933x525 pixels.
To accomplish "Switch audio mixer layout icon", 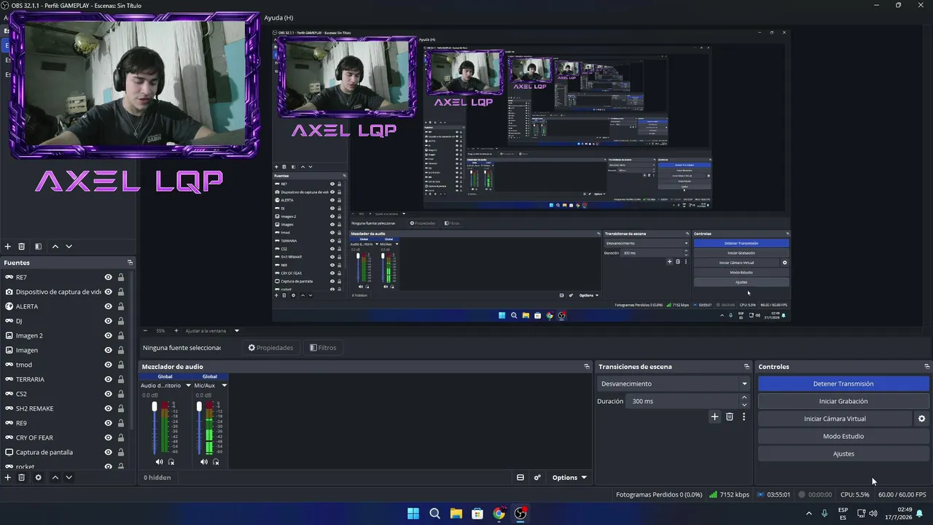I will point(520,478).
